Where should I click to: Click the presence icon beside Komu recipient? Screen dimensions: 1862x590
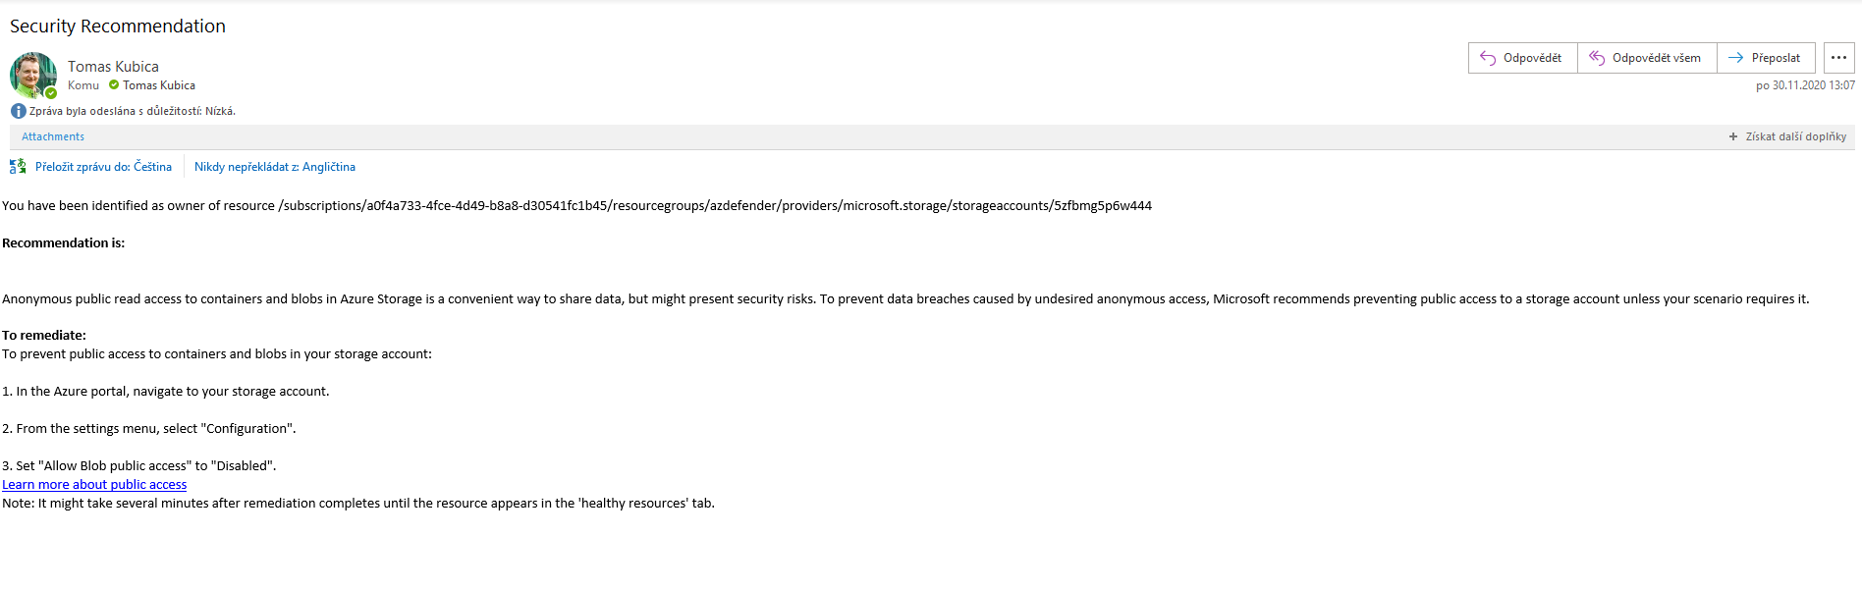point(114,85)
